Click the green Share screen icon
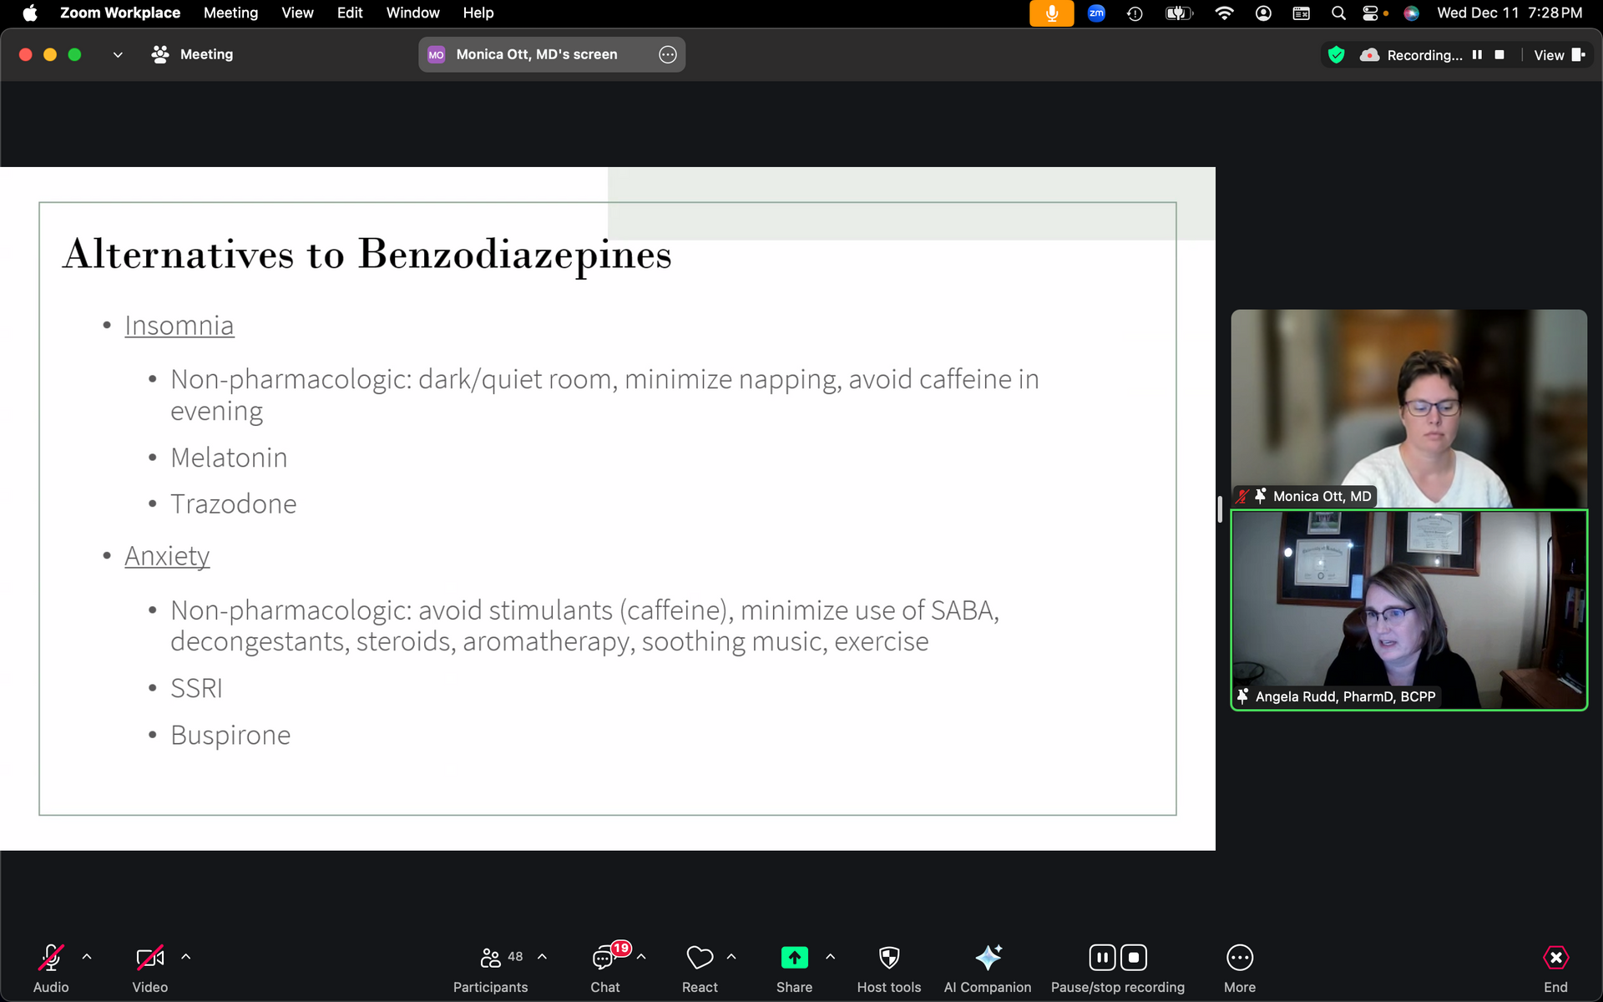The image size is (1603, 1002). (x=794, y=958)
